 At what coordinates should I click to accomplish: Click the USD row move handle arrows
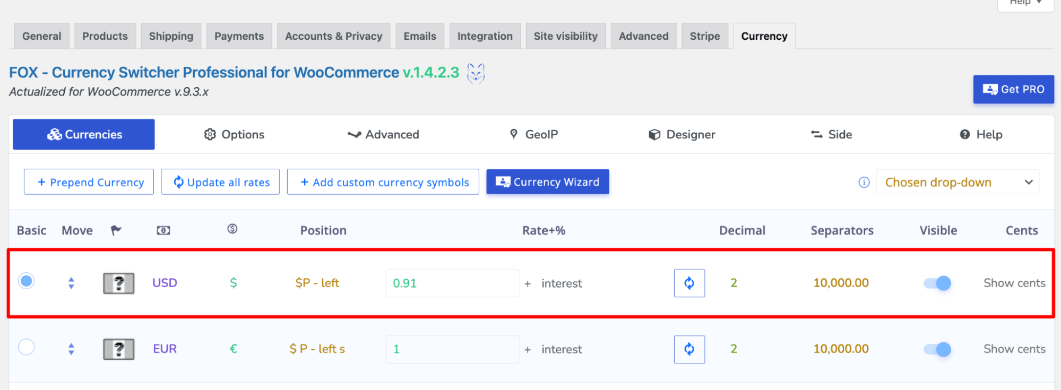coord(71,283)
